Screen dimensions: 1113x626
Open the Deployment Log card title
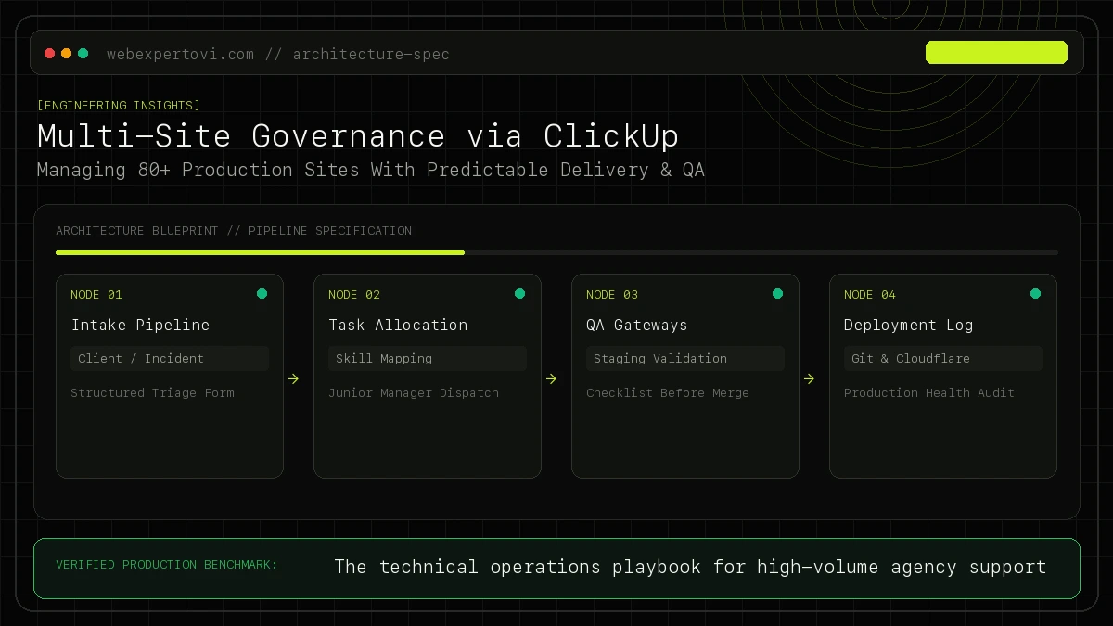(x=909, y=325)
